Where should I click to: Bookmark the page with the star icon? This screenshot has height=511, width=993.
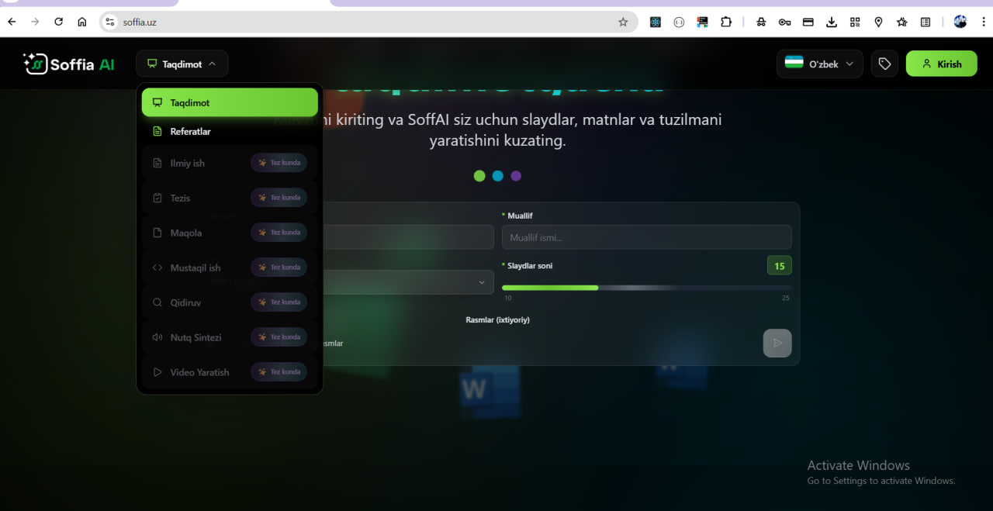pyautogui.click(x=623, y=22)
